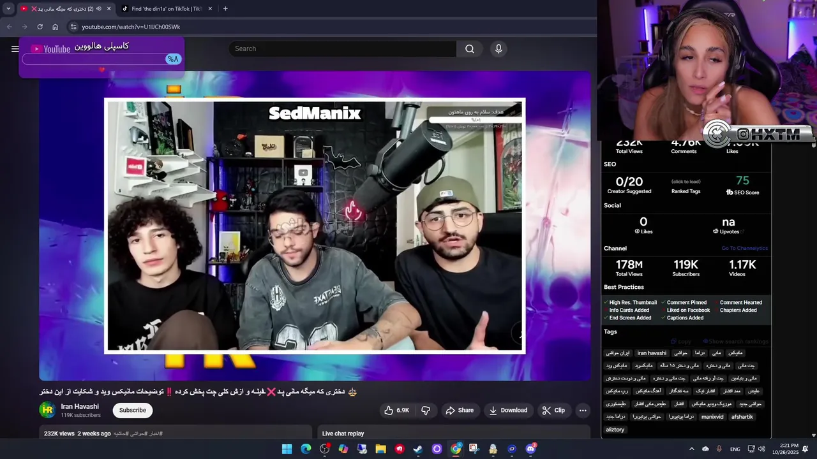Click the browser address bar URL
Screen dimensions: 817x459
pos(131,27)
